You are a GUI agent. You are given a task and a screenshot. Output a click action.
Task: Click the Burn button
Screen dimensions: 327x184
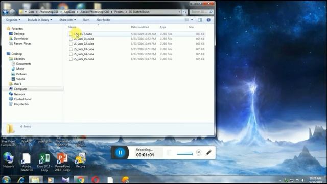coord(86,20)
